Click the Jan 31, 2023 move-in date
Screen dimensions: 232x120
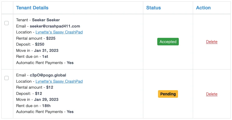(46, 51)
